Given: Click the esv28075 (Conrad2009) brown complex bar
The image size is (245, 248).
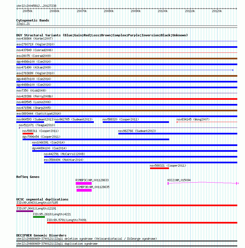Looking at the screenshot, I should point(127,59).
